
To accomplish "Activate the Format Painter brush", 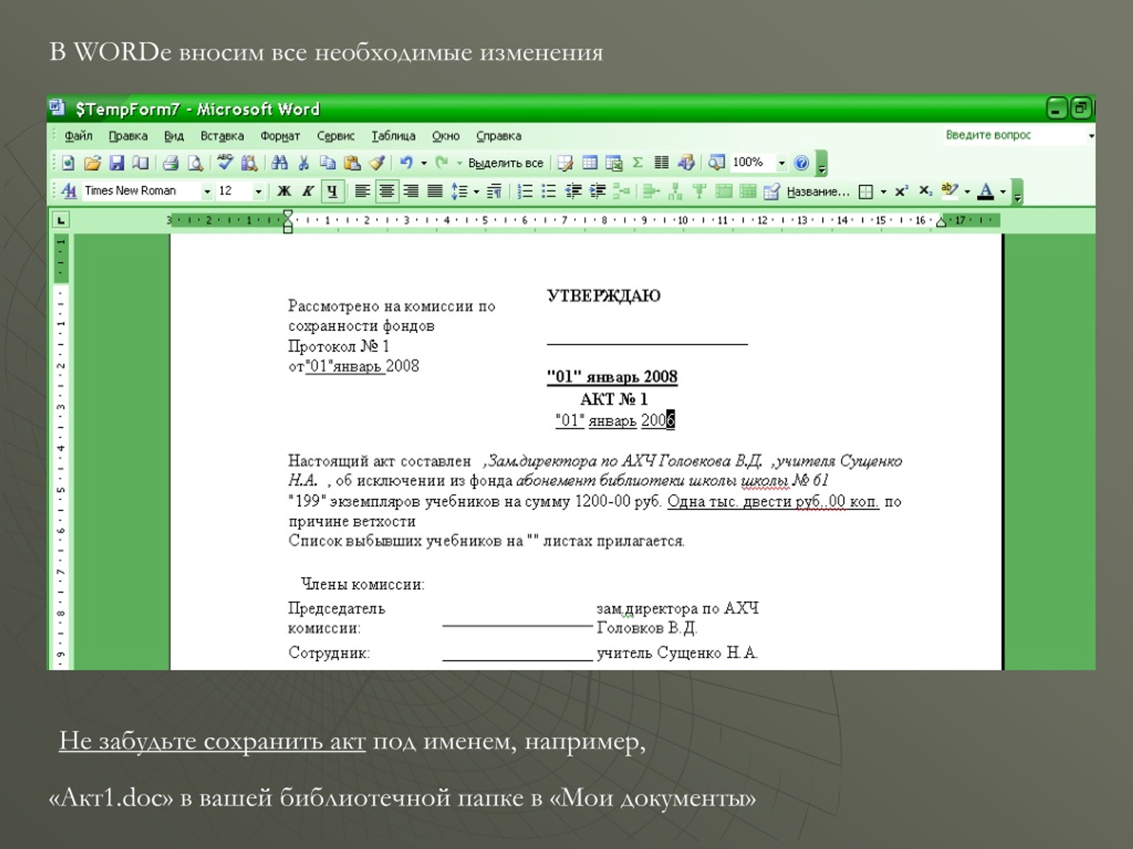I will 377,163.
